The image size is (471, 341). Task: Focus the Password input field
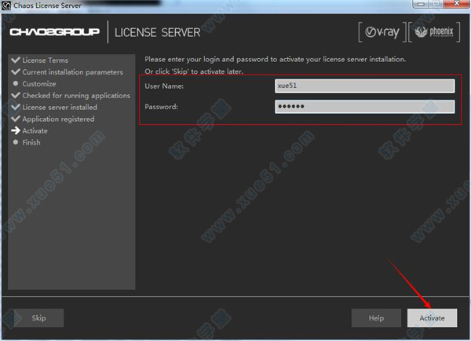click(x=365, y=106)
